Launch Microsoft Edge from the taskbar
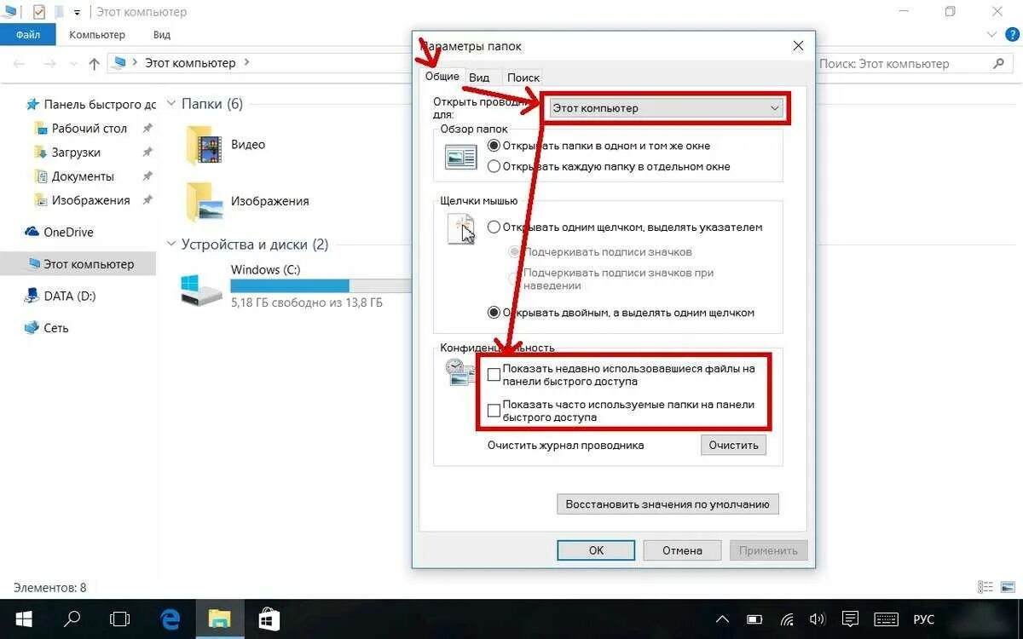Image resolution: width=1023 pixels, height=639 pixels. pyautogui.click(x=170, y=619)
